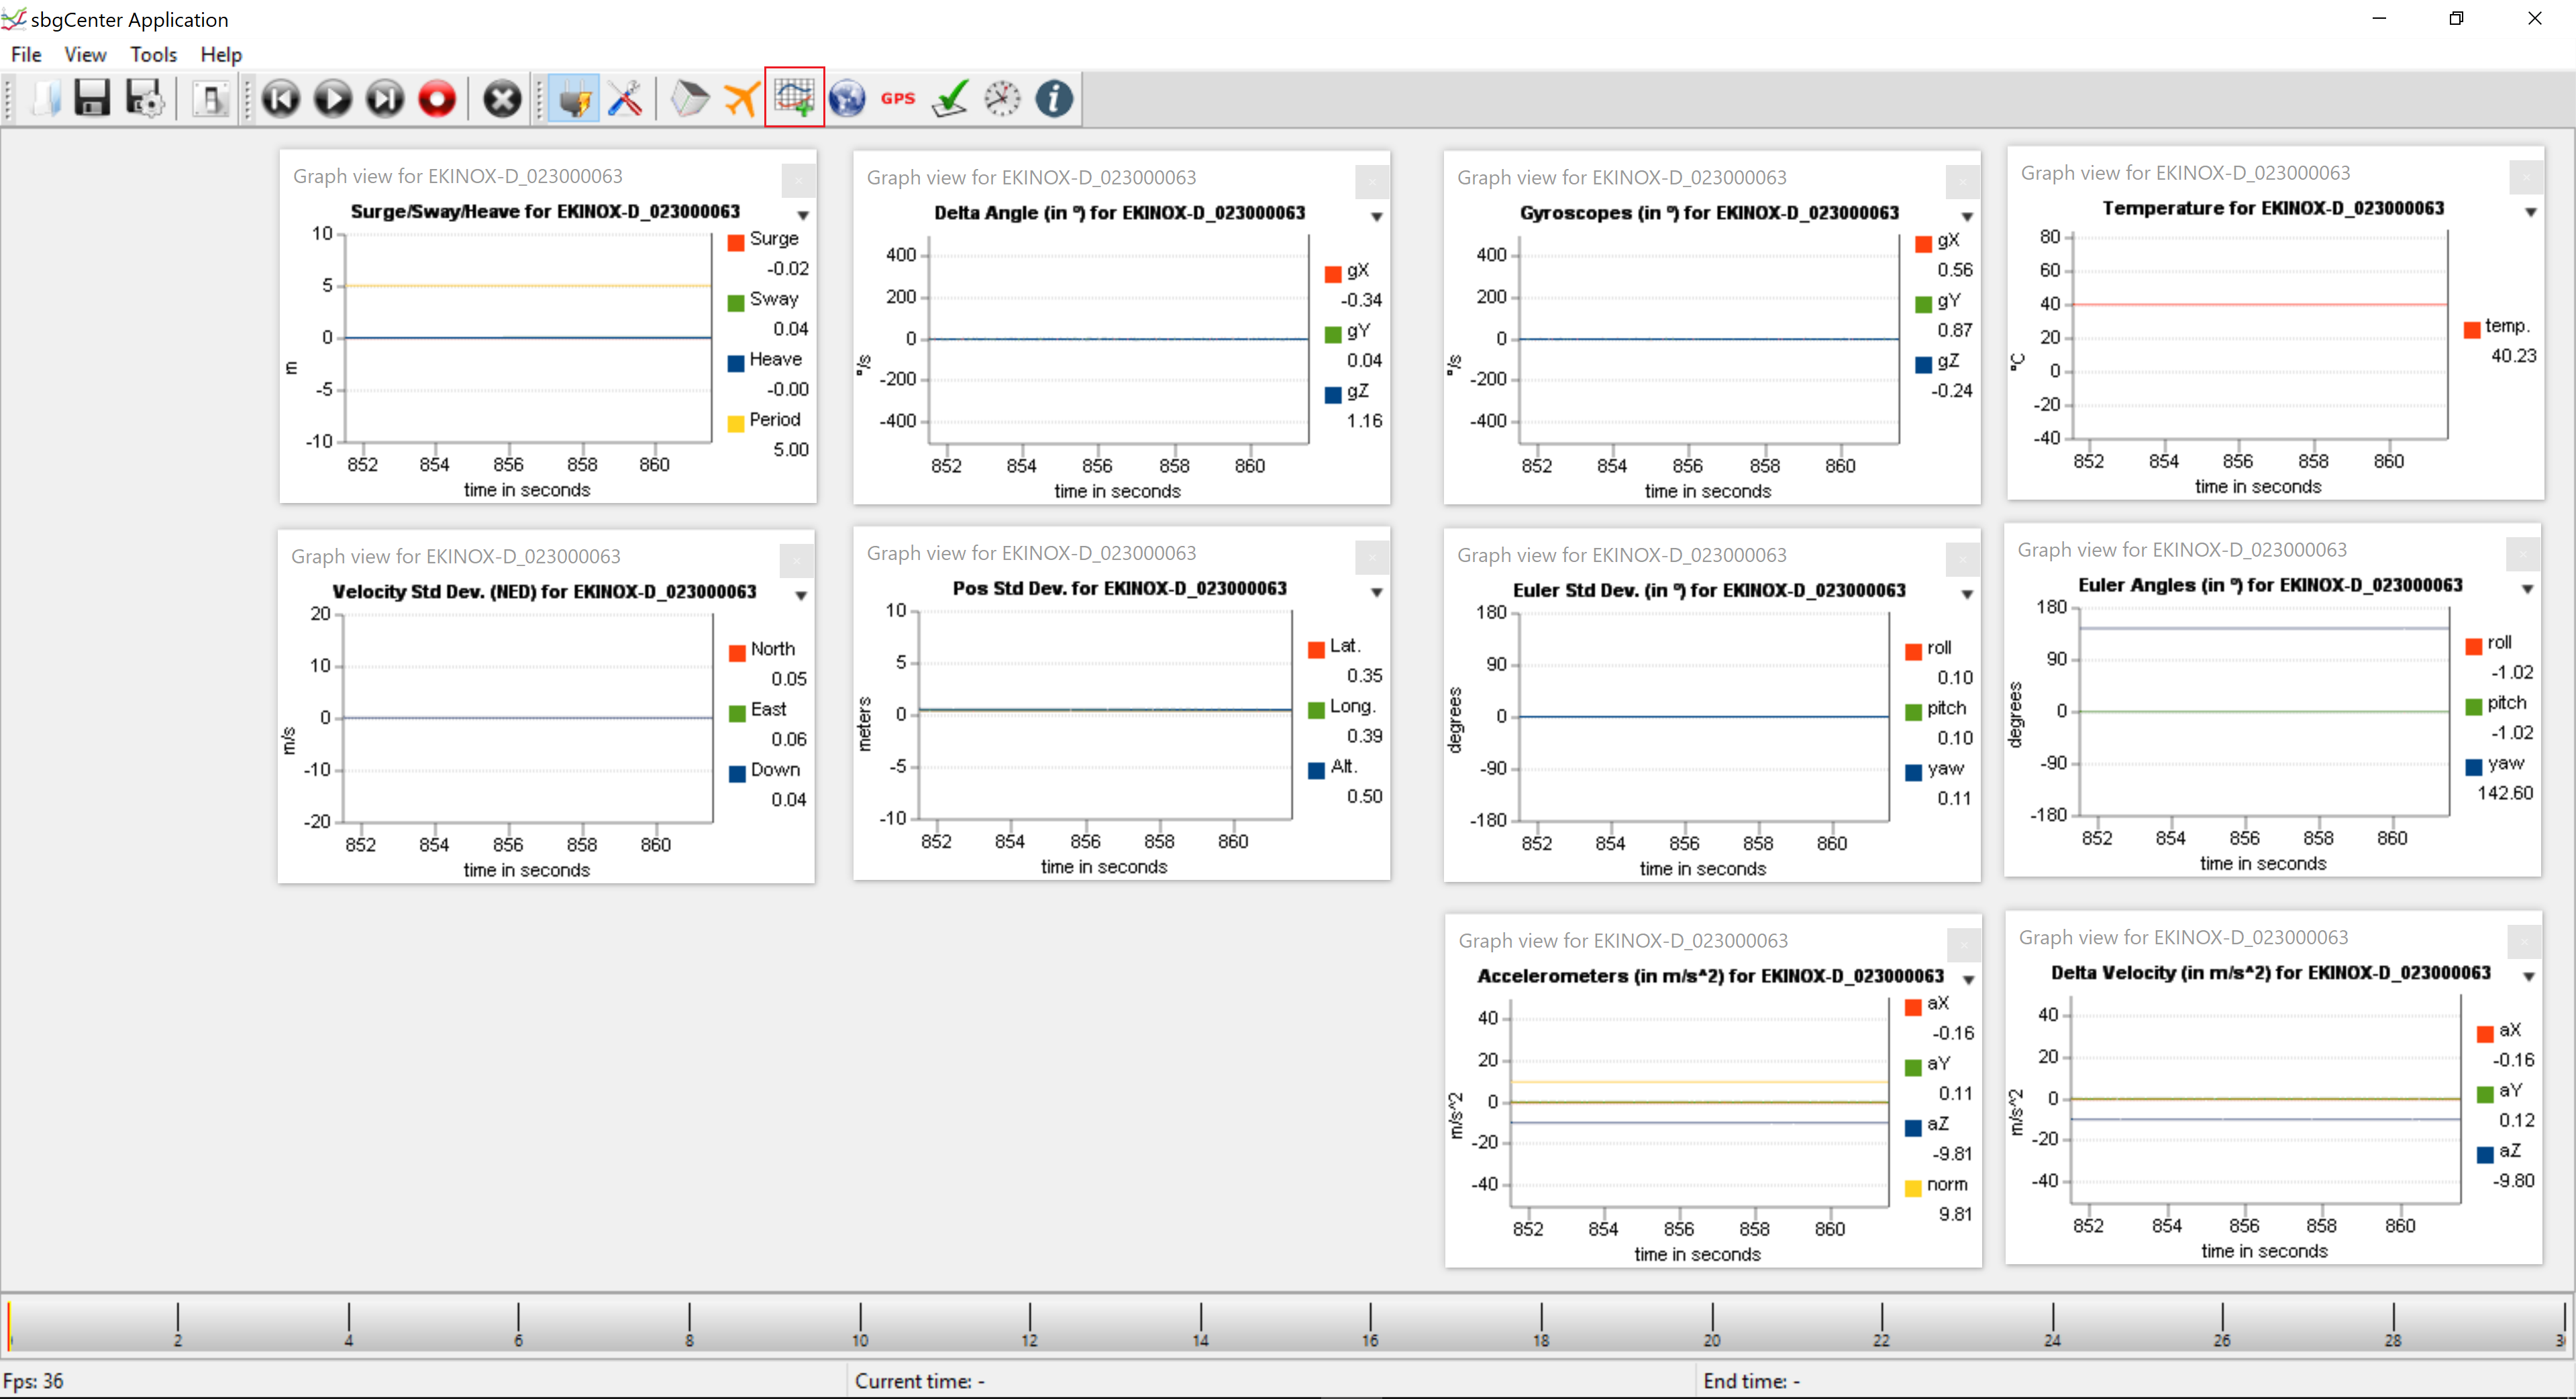The height and width of the screenshot is (1399, 2576).
Task: Expand the Temperature graph dropdown arrow
Action: pyautogui.click(x=2530, y=212)
